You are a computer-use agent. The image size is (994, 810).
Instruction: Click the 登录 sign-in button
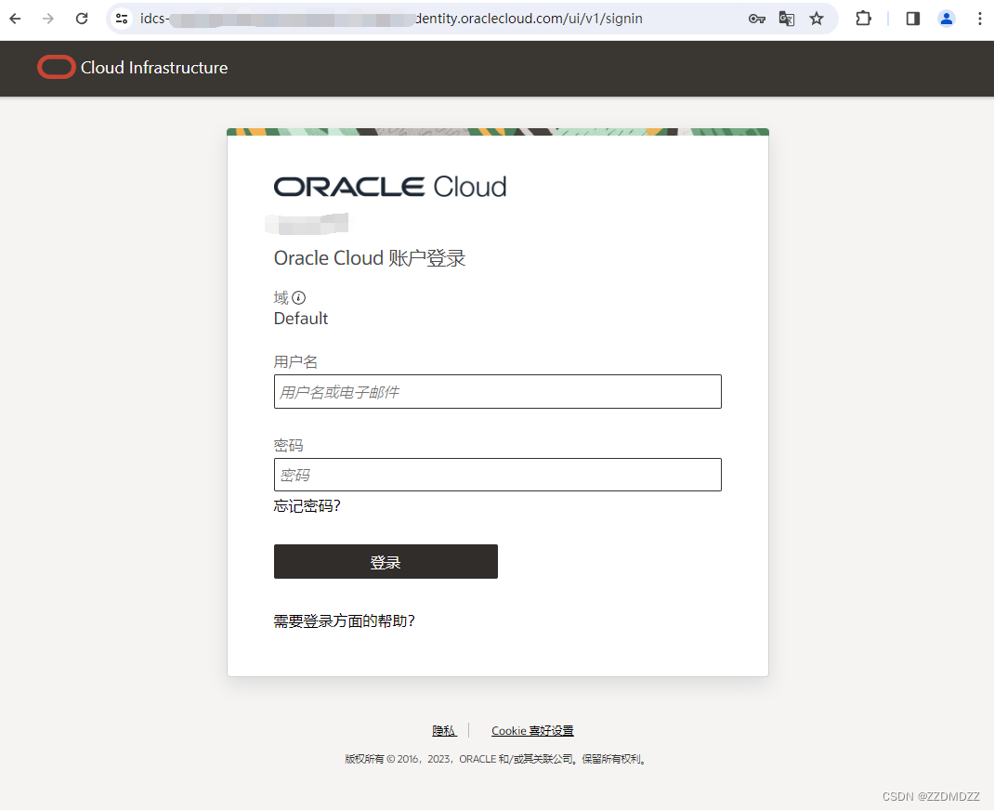click(386, 561)
